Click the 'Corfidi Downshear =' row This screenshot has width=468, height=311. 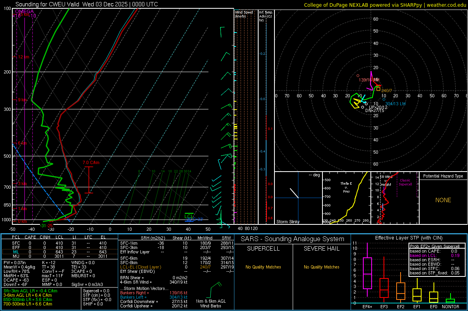pyautogui.click(x=154, y=301)
